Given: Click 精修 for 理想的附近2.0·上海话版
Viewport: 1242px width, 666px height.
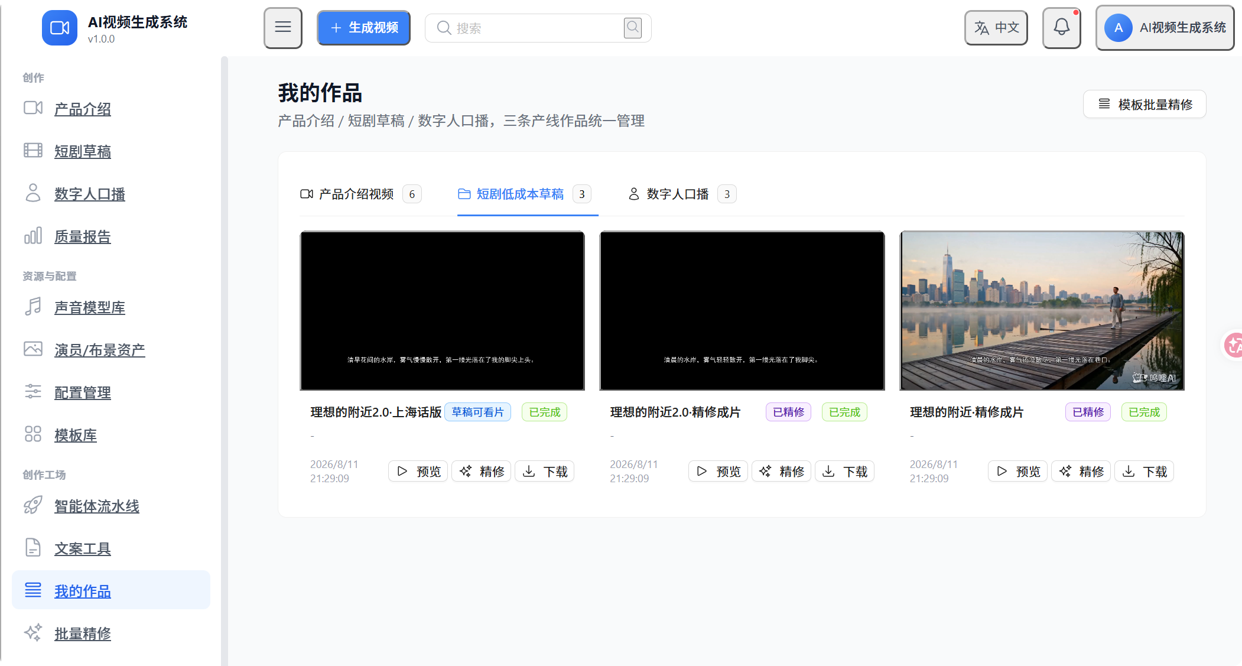Looking at the screenshot, I should pyautogui.click(x=482, y=472).
